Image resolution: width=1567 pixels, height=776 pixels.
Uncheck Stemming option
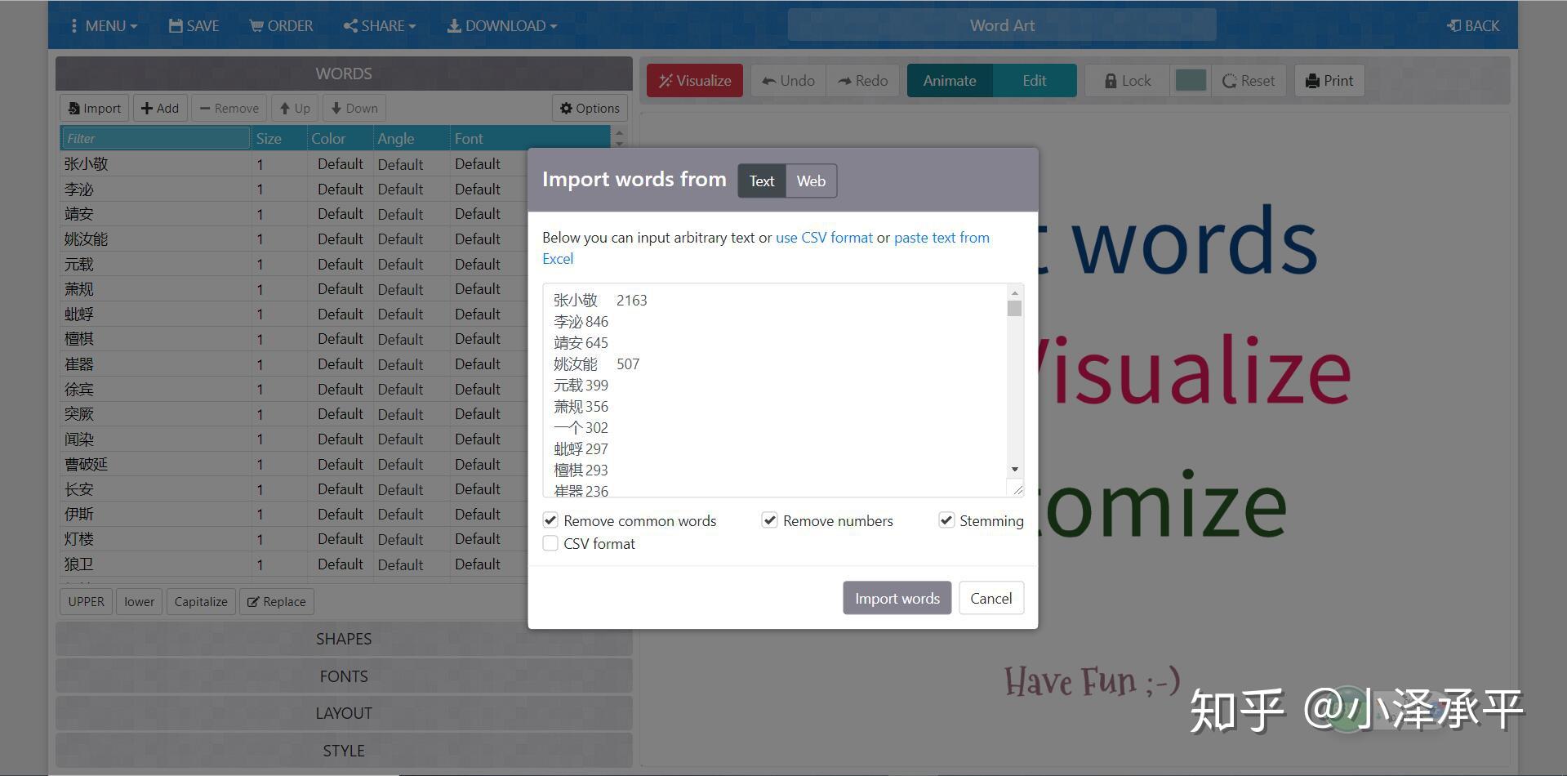[x=946, y=520]
